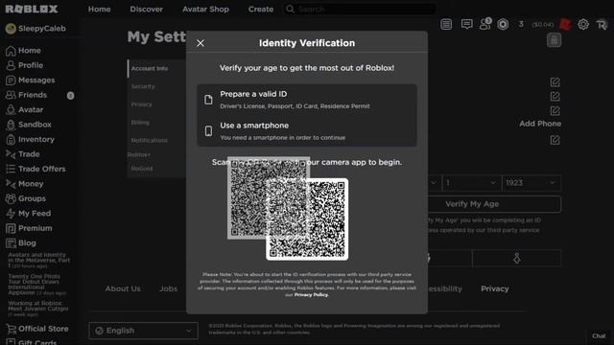Open the Discover tab
614x345 pixels.
(147, 9)
